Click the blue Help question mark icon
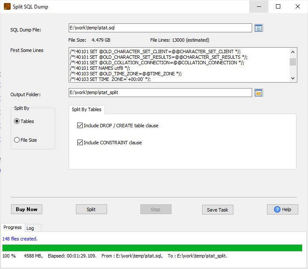 [x=277, y=209]
